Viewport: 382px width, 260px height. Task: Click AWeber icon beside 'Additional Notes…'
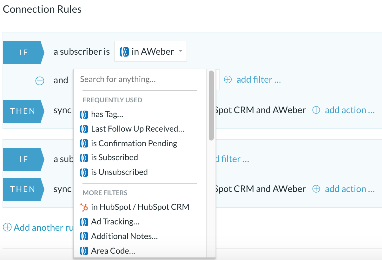(x=84, y=236)
